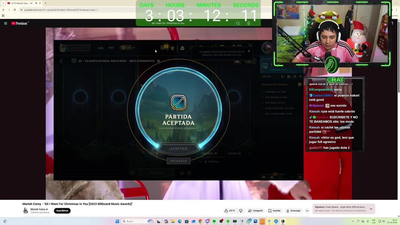Open the LOL tab in client
The image size is (400, 225).
(101, 48)
